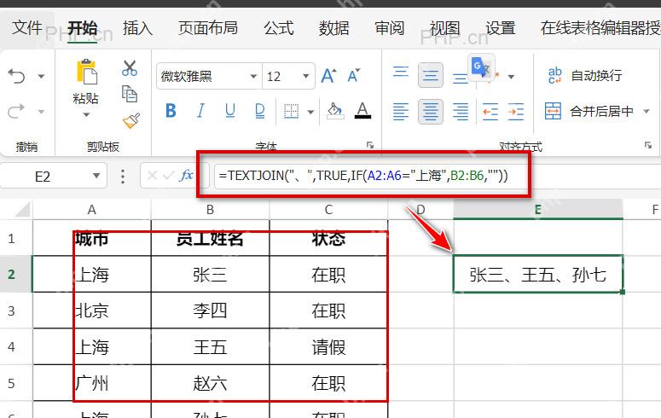The image size is (661, 418).
Task: Click the Google Translate floating icon
Action: pyautogui.click(x=483, y=67)
